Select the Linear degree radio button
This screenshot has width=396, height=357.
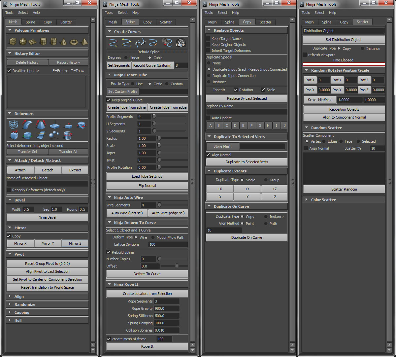(x=126, y=58)
